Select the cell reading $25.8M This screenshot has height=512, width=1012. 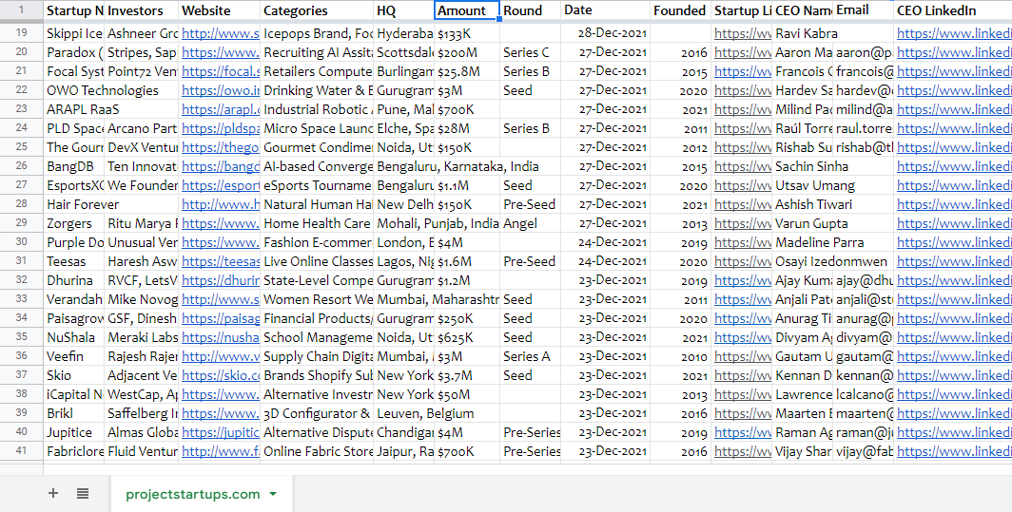[467, 71]
